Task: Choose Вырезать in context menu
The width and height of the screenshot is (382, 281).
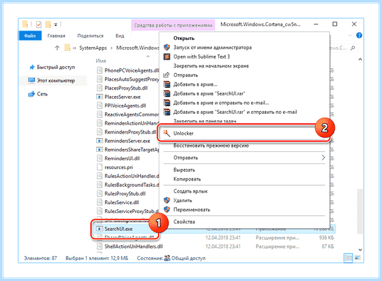Action: (x=184, y=170)
